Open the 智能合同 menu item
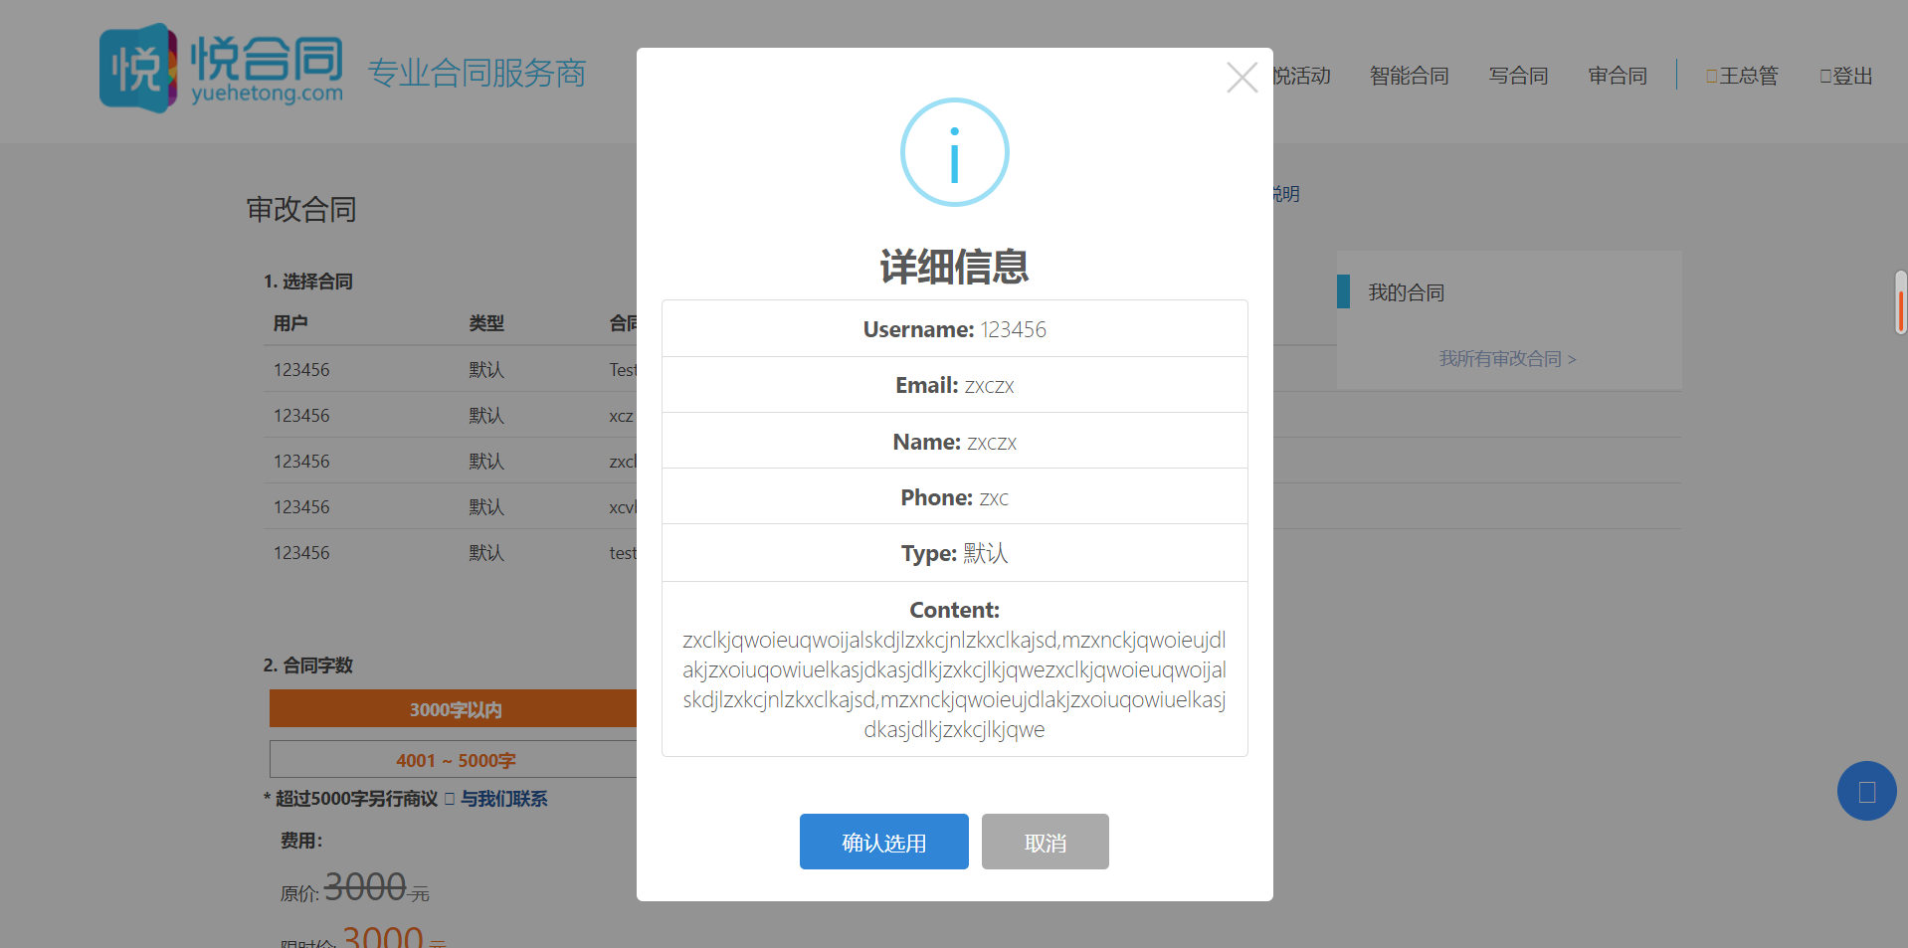This screenshot has width=1908, height=948. tap(1409, 76)
